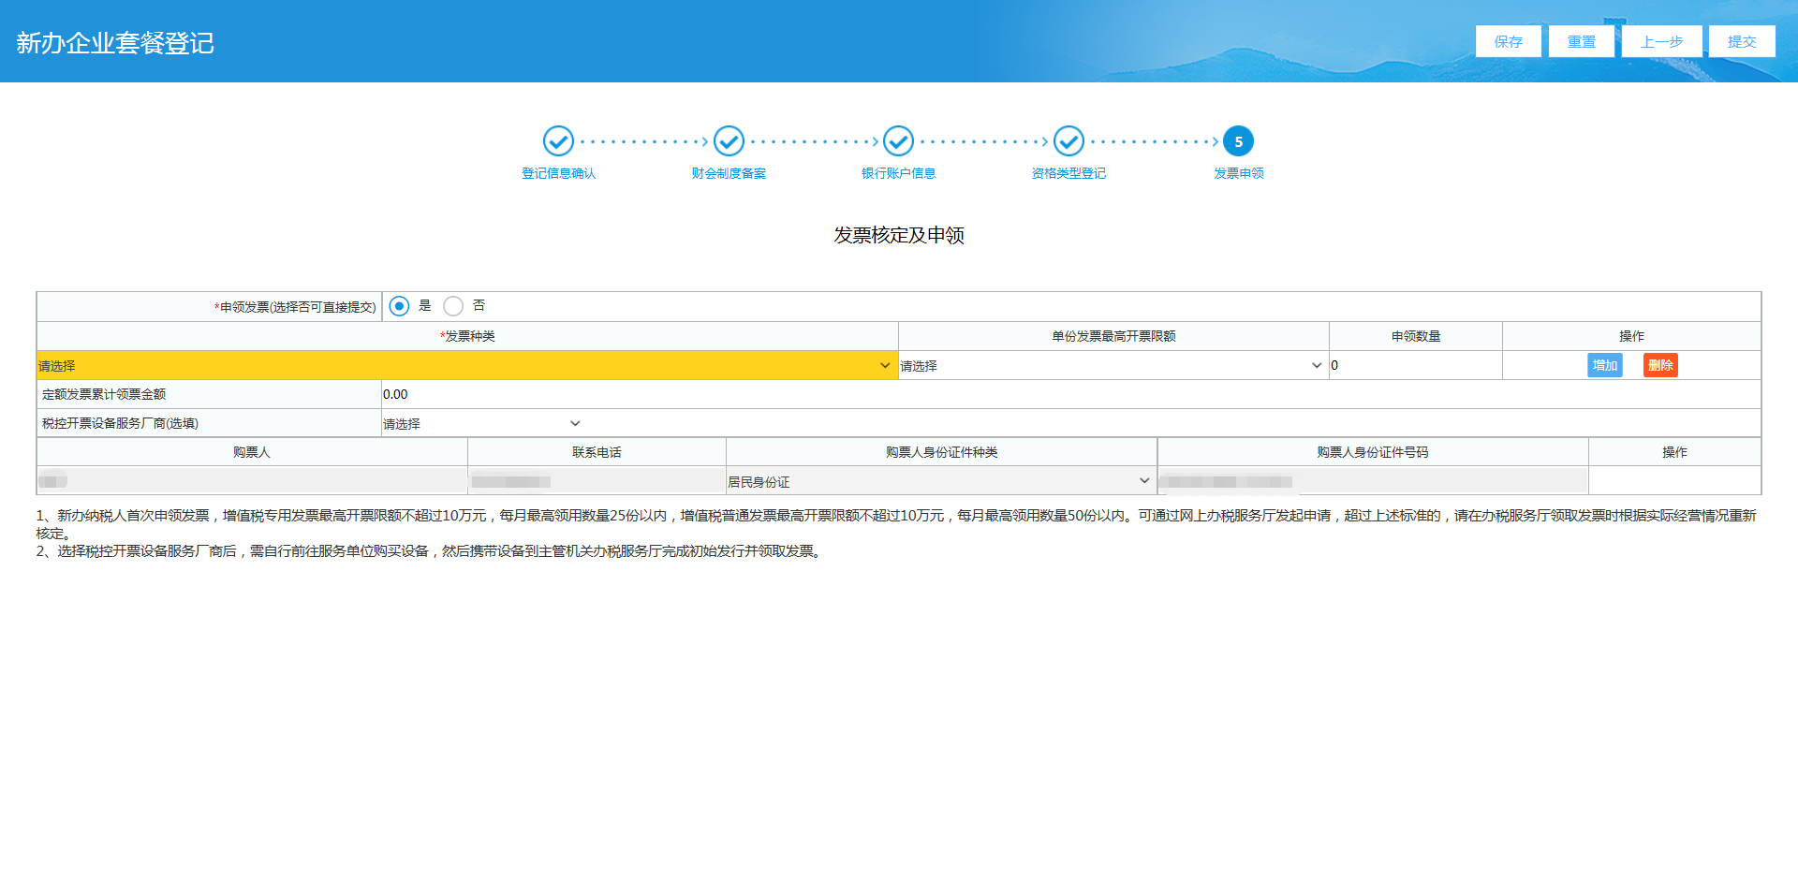
Task: Click 删除 to remove the invoice row
Action: pos(1659,365)
